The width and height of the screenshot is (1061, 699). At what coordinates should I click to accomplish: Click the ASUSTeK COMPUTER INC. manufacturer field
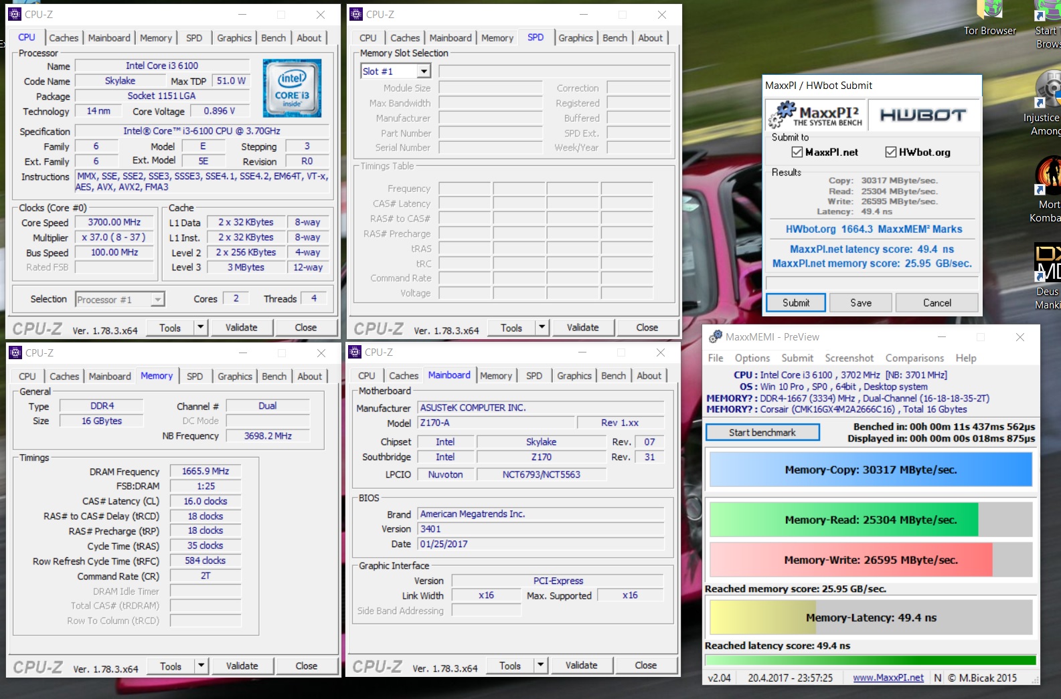(x=541, y=407)
